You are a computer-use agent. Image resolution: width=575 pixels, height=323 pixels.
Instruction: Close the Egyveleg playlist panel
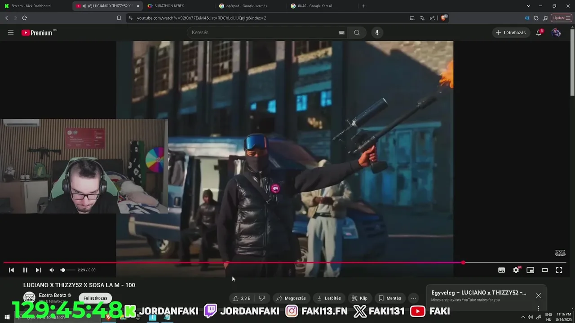(x=538, y=295)
